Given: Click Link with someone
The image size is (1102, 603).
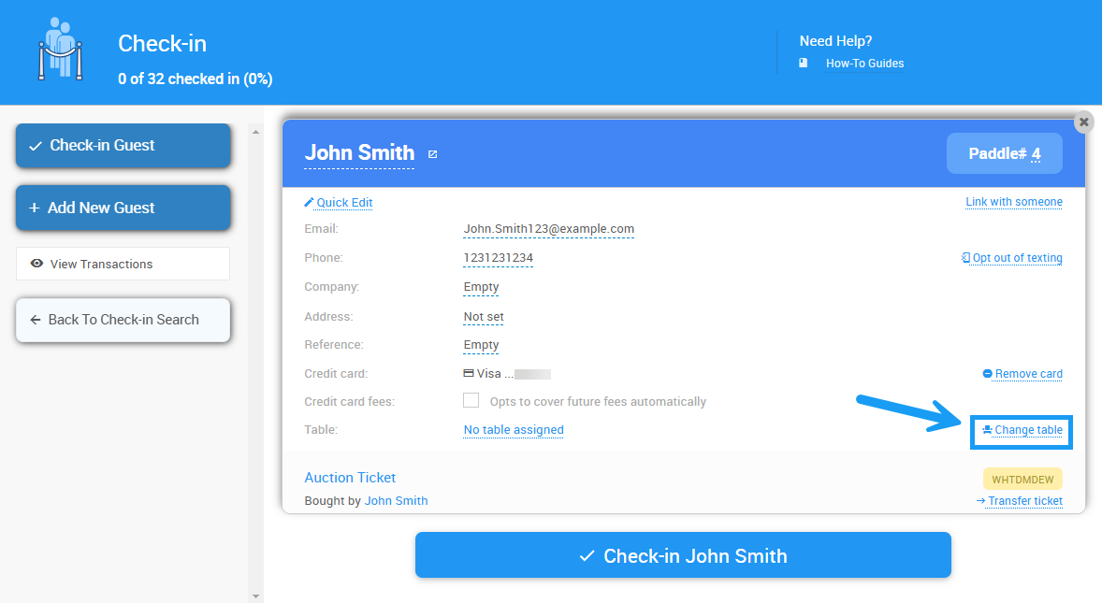Looking at the screenshot, I should (1014, 202).
